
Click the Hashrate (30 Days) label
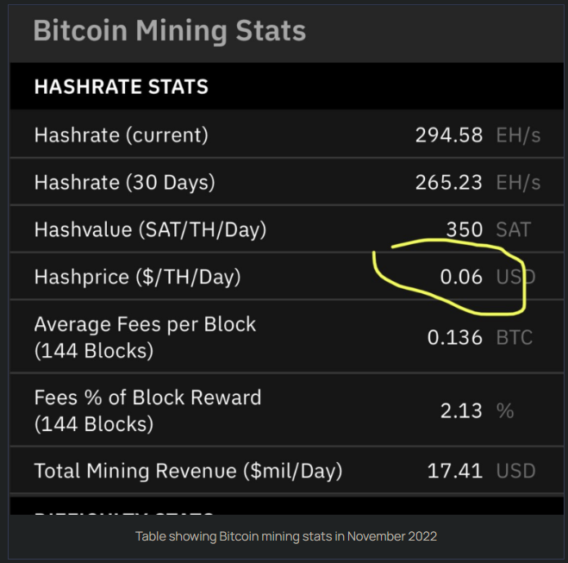coord(125,182)
